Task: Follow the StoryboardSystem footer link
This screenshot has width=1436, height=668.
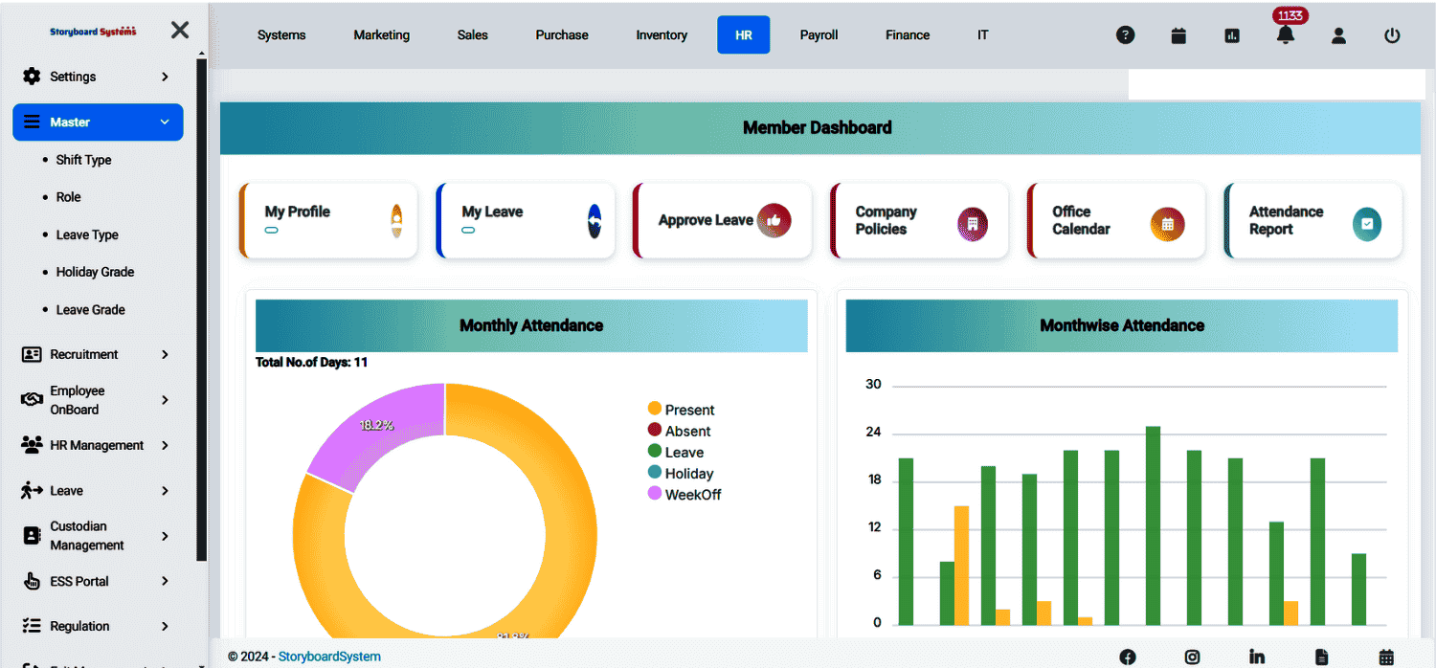Action: pyautogui.click(x=329, y=657)
